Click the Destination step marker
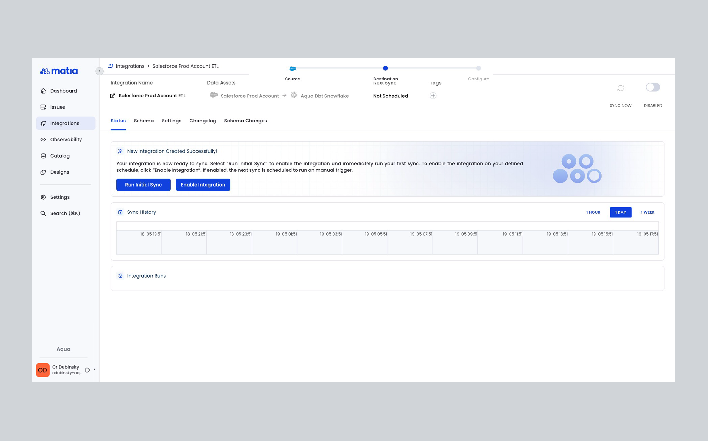Screen dimensions: 708x441 (385, 68)
